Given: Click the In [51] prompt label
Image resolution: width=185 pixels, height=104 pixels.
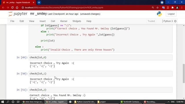Looking at the screenshot, I should click(22, 90).
